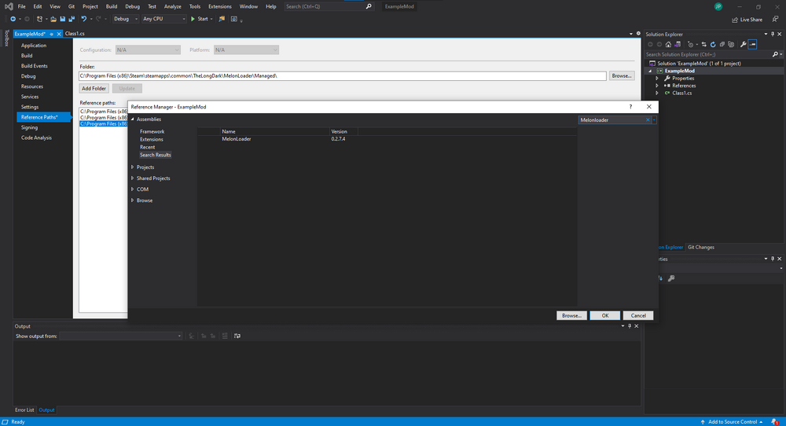Click the JP account avatar
Image resolution: width=786 pixels, height=426 pixels.
[x=718, y=6]
